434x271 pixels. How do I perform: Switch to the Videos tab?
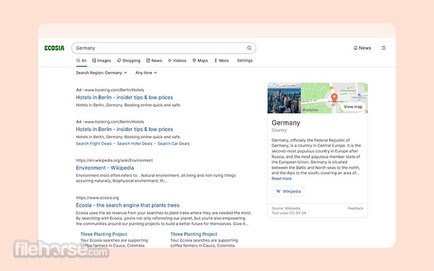coord(177,61)
